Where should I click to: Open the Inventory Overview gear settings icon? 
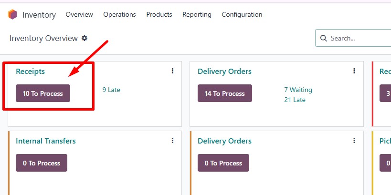pos(85,38)
